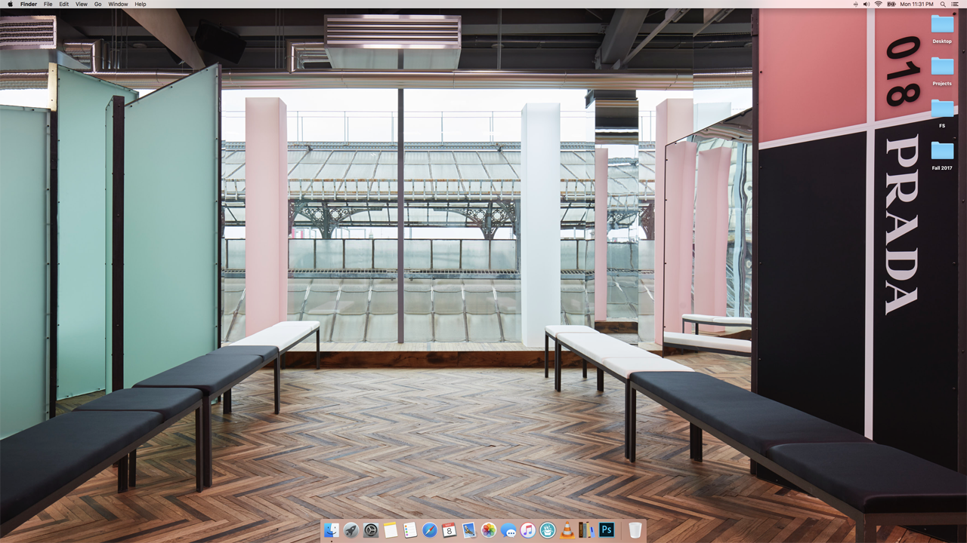Open the Window menu

118,4
